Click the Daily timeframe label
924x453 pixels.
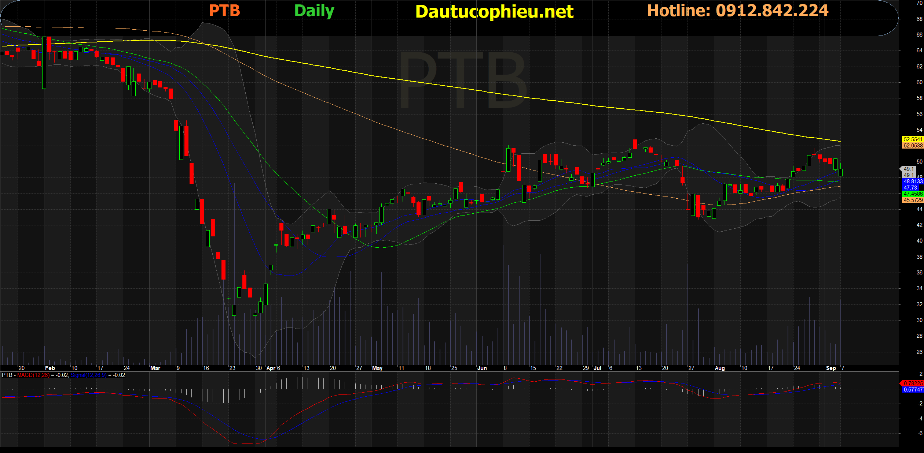[314, 11]
